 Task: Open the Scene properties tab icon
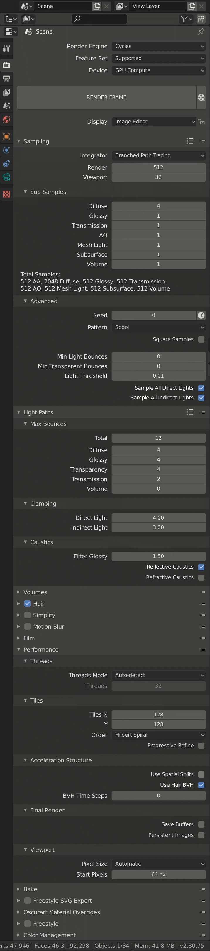tap(6, 106)
